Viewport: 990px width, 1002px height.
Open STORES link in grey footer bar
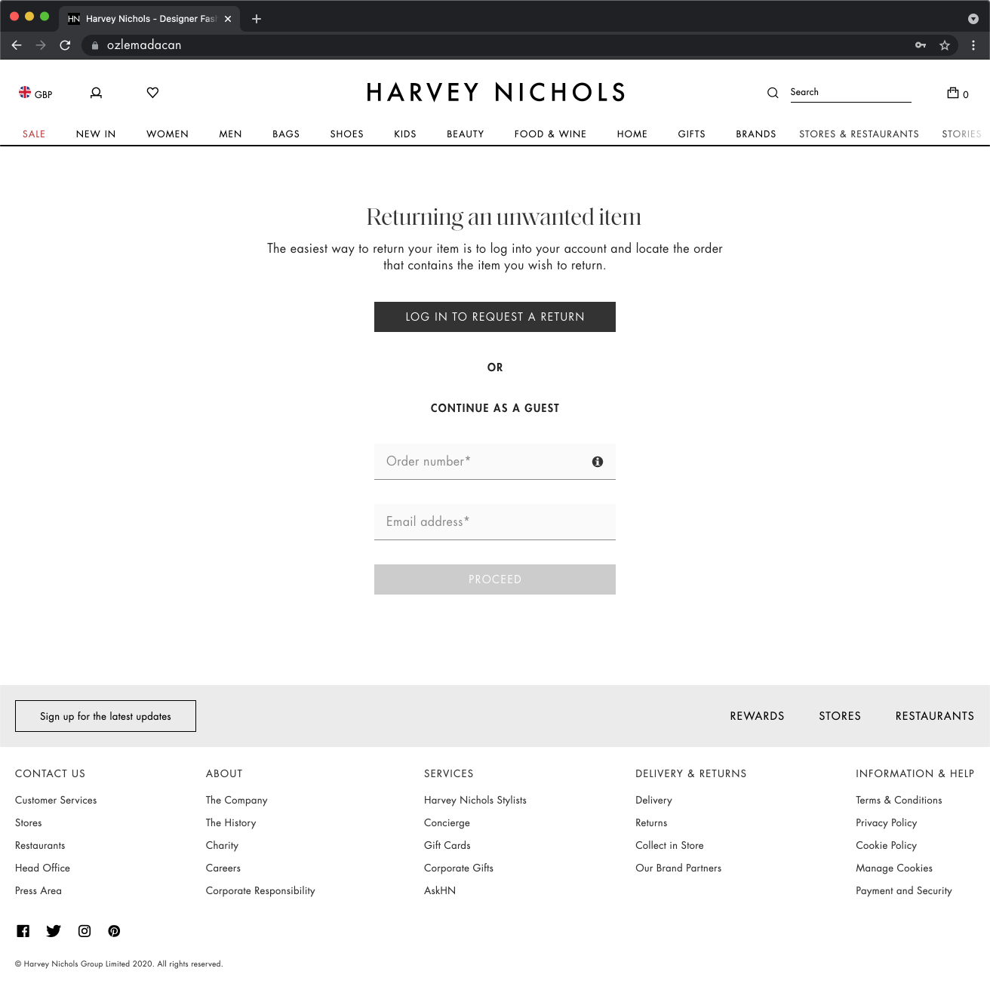[840, 716]
